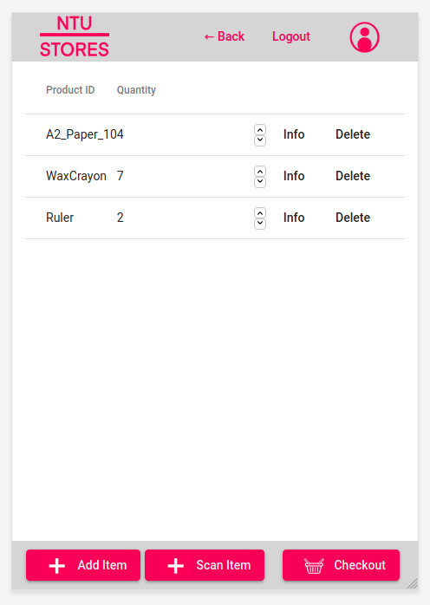Open Info for Ruler
The height and width of the screenshot is (605, 430).
click(x=294, y=218)
